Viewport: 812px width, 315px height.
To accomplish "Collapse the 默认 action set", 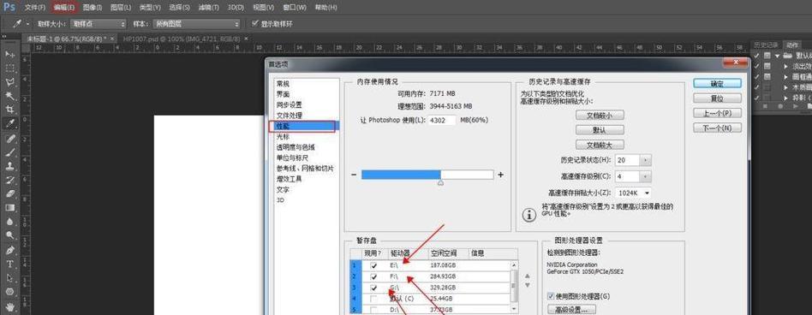I will (777, 56).
